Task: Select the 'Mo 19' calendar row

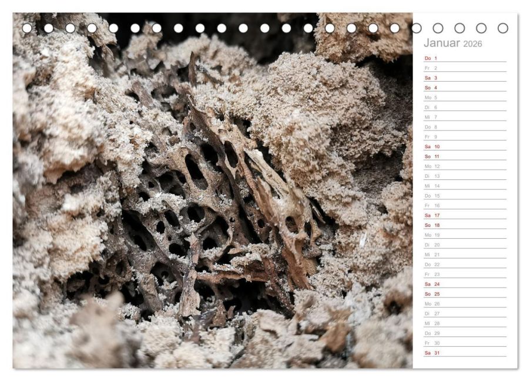Action: [x=465, y=235]
